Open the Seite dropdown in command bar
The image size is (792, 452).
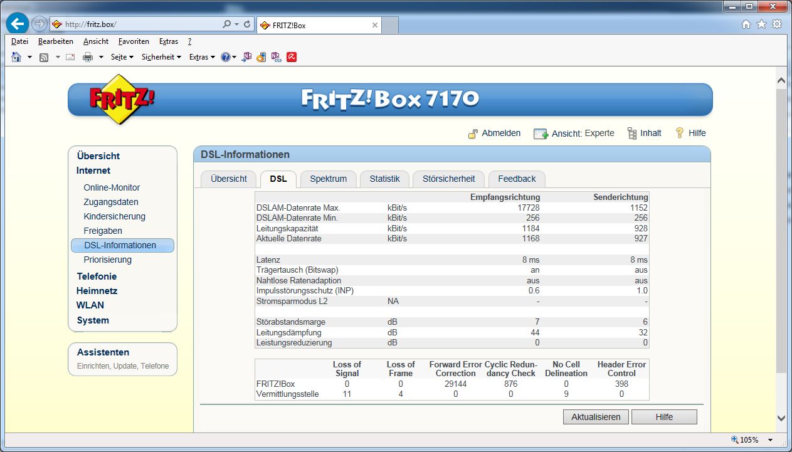click(x=122, y=57)
